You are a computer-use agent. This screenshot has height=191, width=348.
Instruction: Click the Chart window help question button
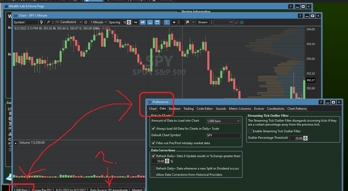pyautogui.click(x=301, y=16)
